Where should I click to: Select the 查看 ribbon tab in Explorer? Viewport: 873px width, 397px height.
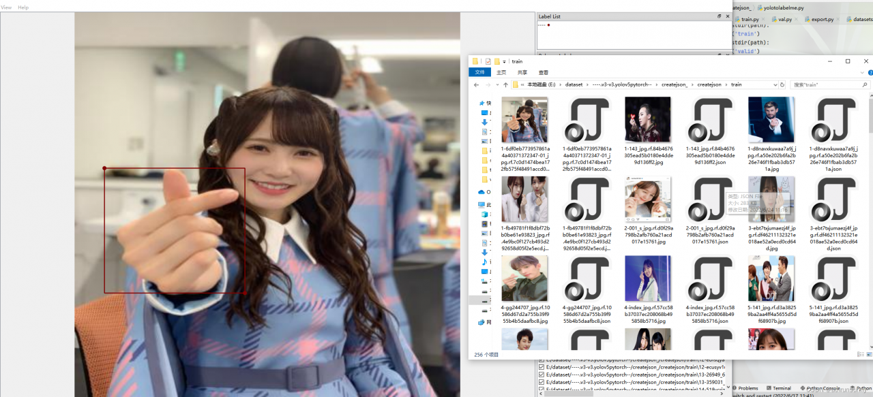(x=544, y=72)
